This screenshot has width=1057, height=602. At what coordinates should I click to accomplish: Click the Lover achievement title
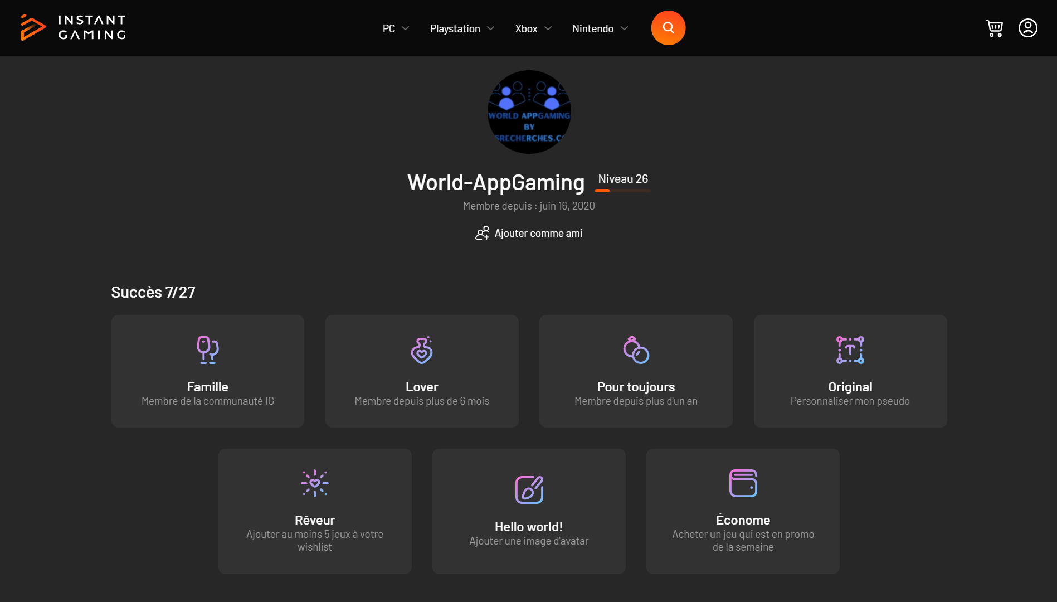coord(422,387)
